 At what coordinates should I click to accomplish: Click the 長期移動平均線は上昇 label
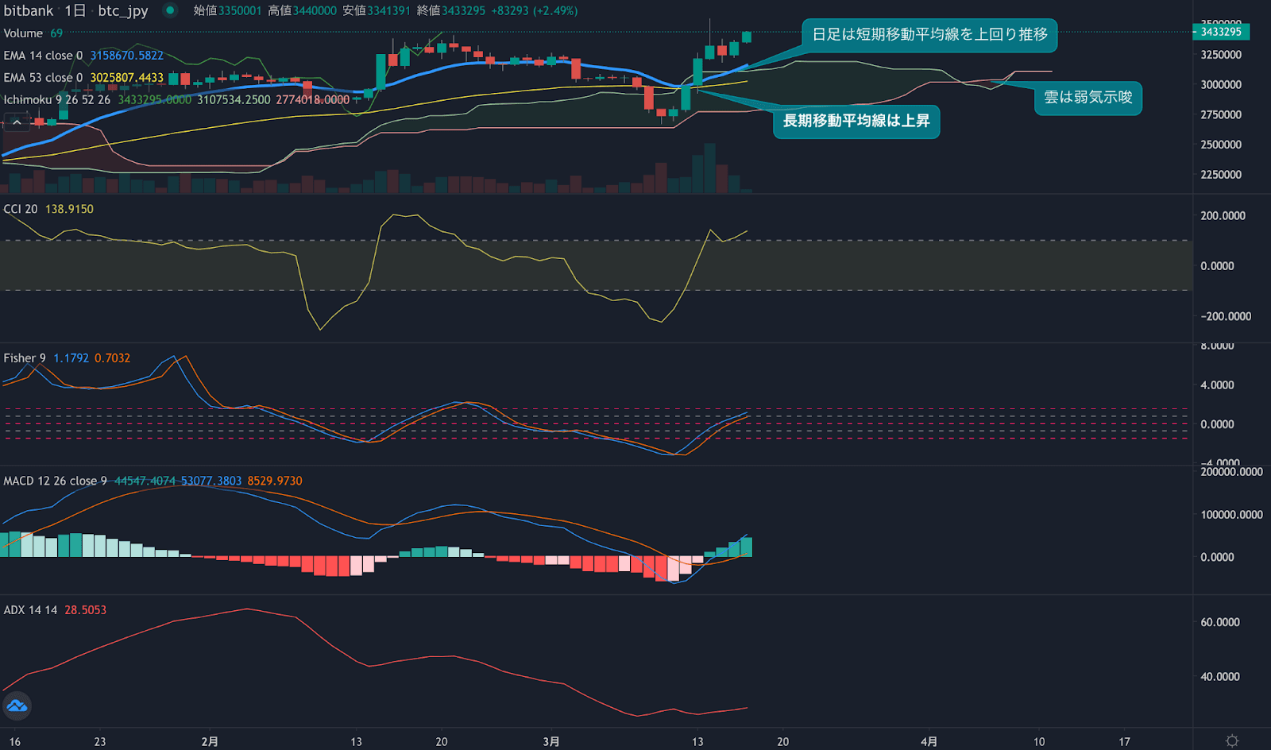pos(856,122)
